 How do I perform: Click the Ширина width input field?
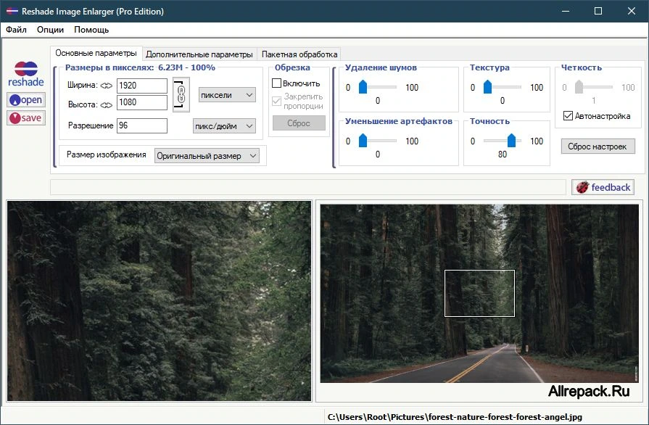142,86
